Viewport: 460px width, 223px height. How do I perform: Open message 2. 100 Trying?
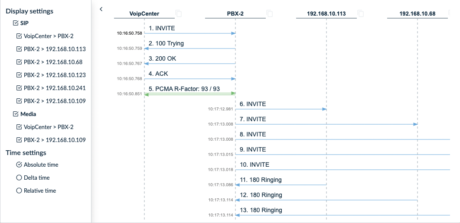[x=166, y=44]
